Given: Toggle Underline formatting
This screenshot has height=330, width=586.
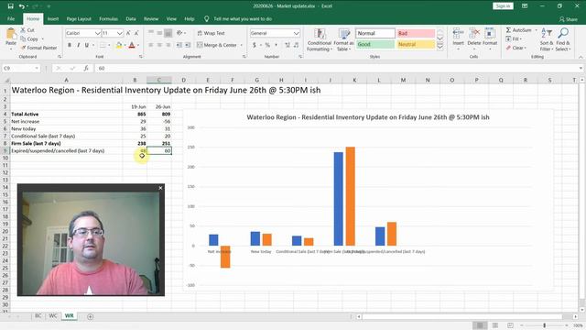Looking at the screenshot, I should point(87,45).
